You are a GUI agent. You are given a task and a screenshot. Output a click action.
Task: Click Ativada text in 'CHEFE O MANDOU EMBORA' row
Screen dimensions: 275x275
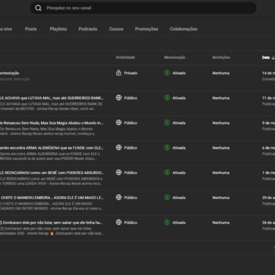[x=179, y=198]
